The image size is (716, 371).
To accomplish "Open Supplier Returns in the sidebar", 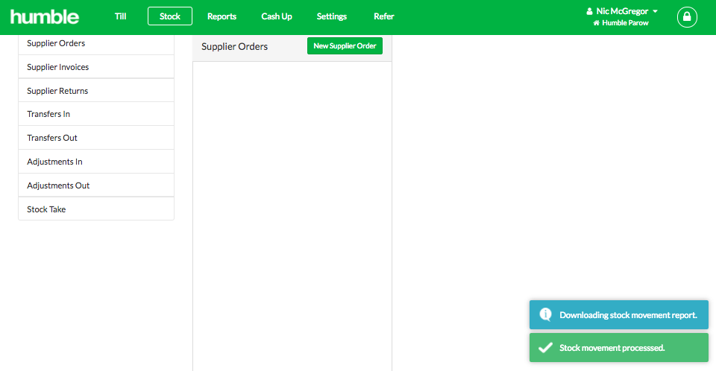I will pos(96,91).
